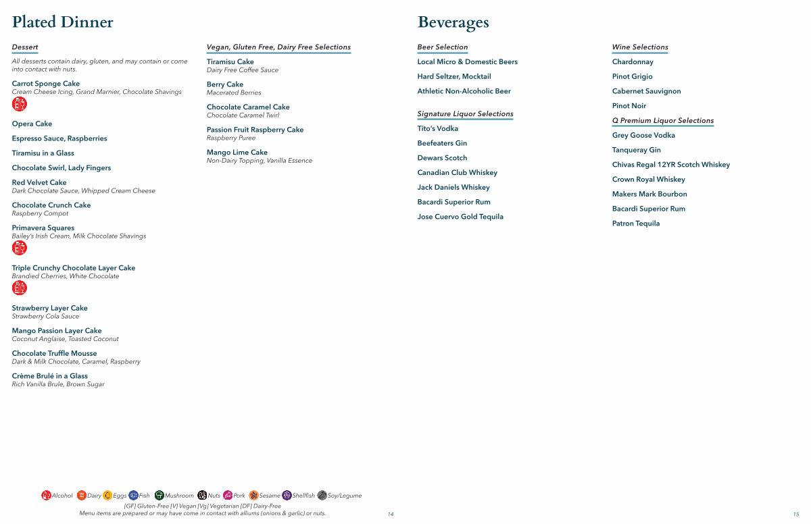Select the Wine Selections heading
811x524 pixels.
click(640, 47)
